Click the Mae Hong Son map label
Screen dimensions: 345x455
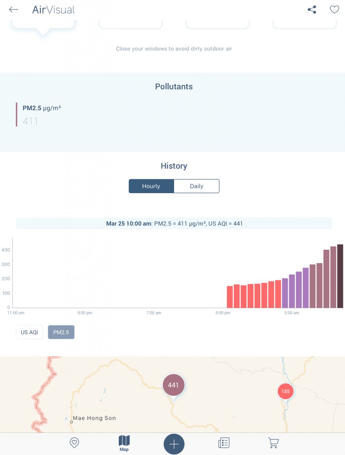pyautogui.click(x=94, y=418)
